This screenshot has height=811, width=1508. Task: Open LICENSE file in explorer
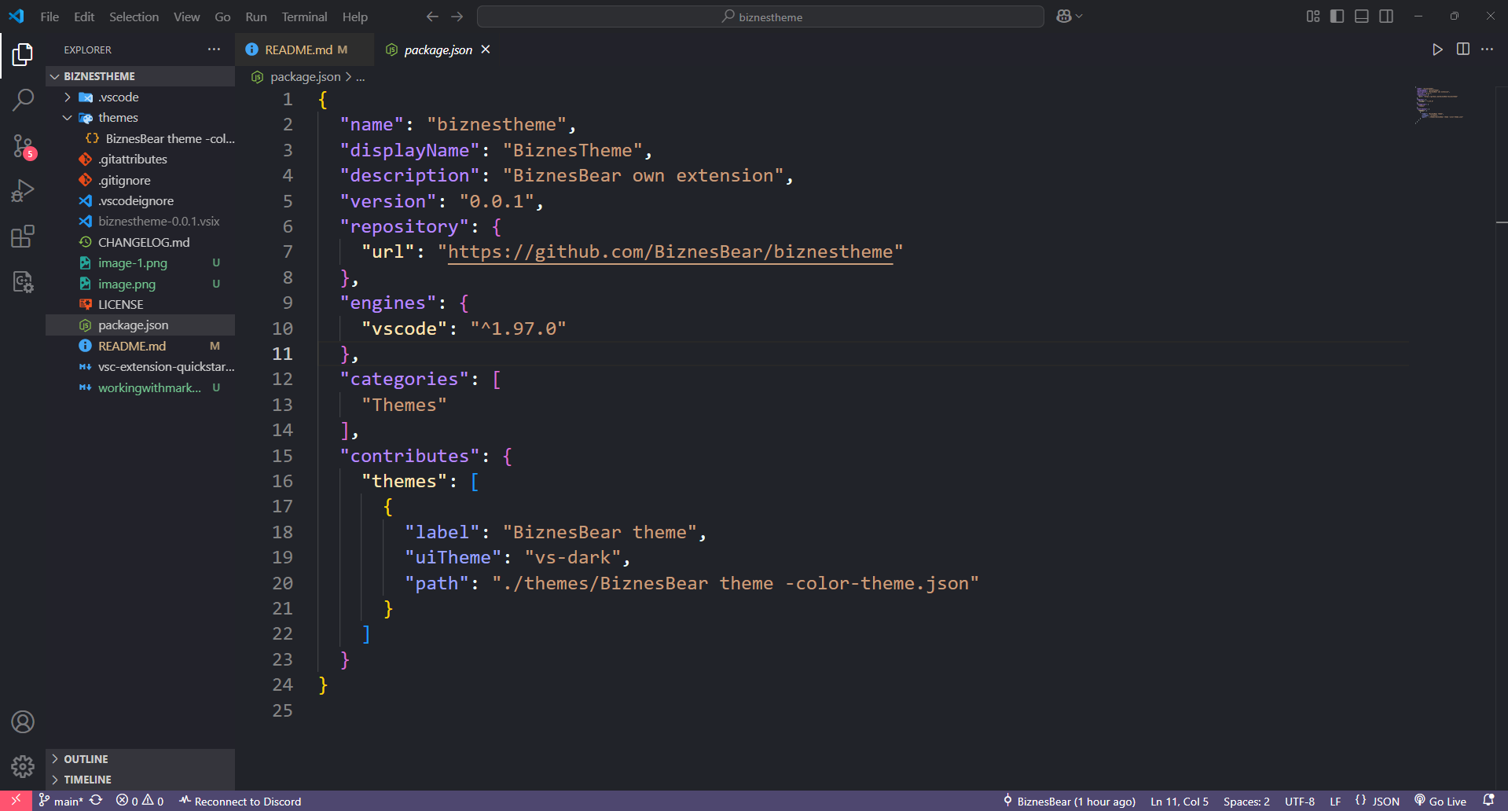coord(140,305)
